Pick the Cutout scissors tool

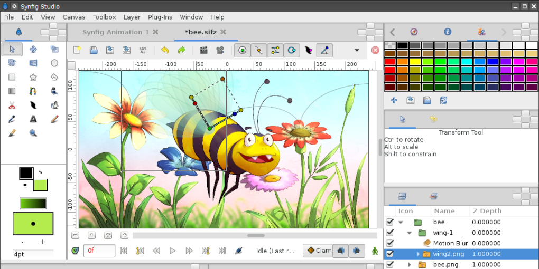pyautogui.click(x=12, y=105)
